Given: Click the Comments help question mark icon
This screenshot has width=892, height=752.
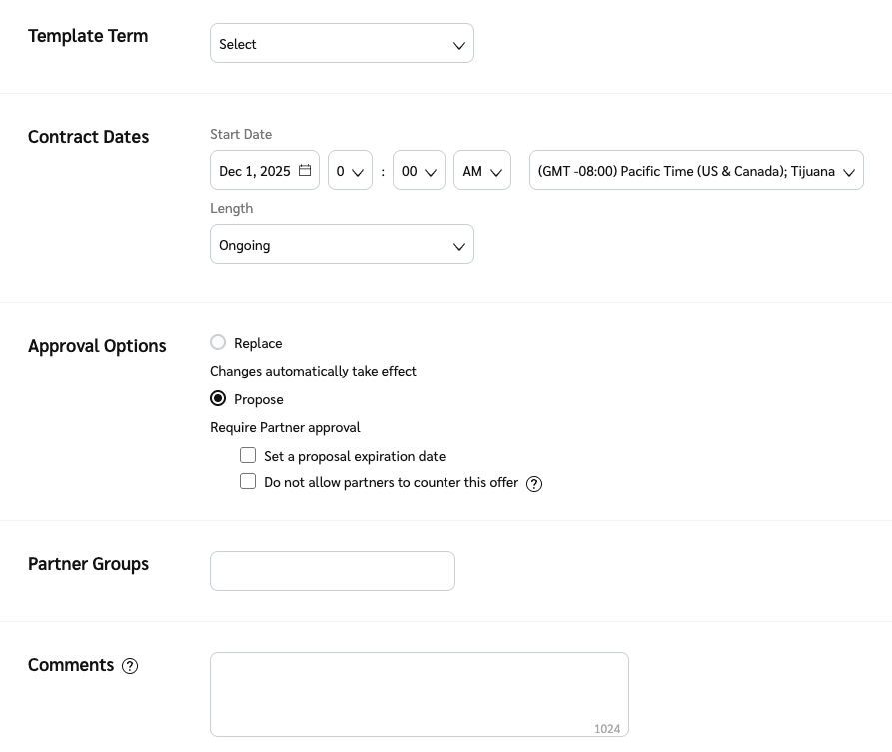Looking at the screenshot, I should click(x=130, y=666).
